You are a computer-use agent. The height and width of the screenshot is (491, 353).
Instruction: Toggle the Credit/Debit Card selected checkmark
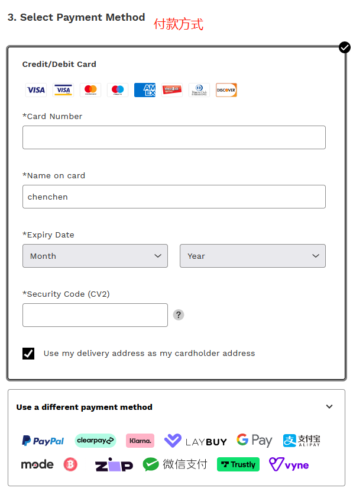(345, 47)
